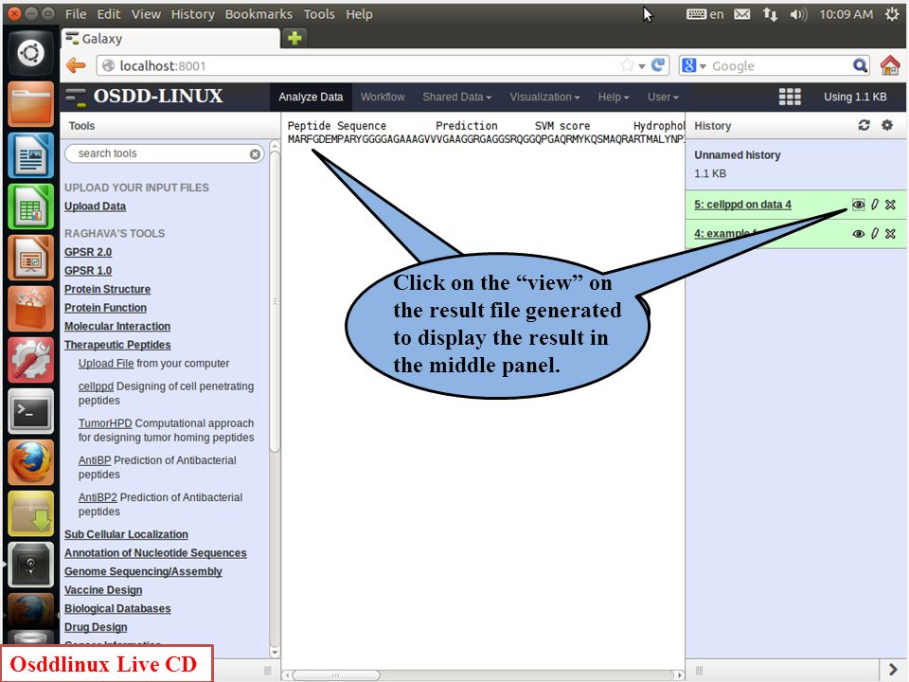Screen dimensions: 909x682
Task: Open the AntiBP2 tool link
Action: click(x=98, y=497)
